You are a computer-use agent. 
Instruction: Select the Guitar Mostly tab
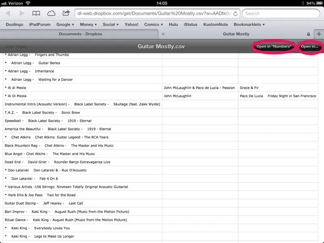click(x=236, y=34)
